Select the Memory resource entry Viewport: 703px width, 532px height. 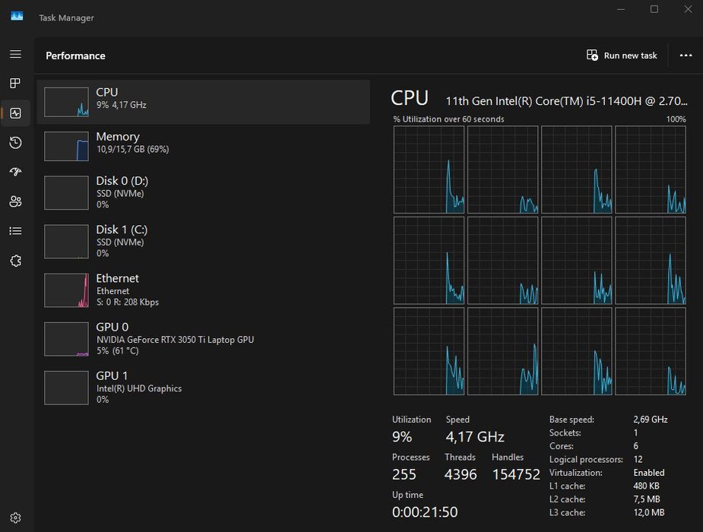(x=204, y=146)
